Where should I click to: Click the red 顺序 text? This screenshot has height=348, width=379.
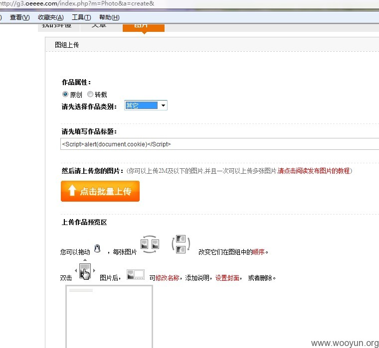[258, 252]
